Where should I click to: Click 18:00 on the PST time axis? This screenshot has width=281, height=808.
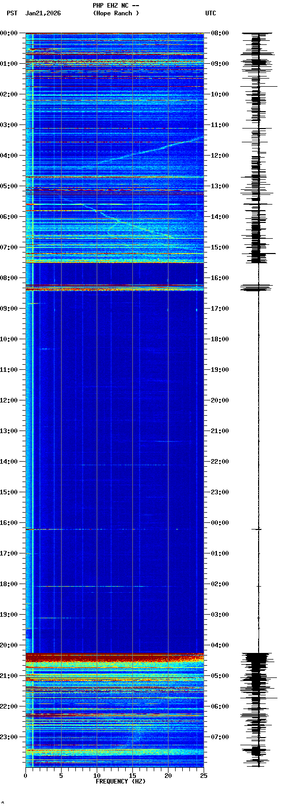pyautogui.click(x=9, y=584)
